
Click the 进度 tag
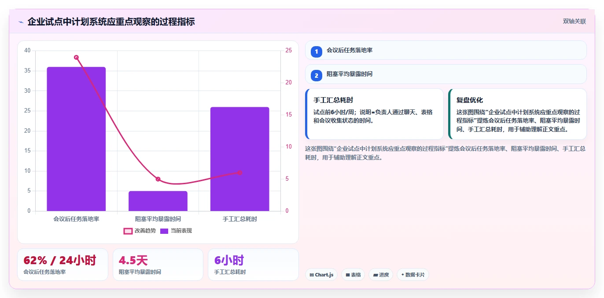coord(381,275)
